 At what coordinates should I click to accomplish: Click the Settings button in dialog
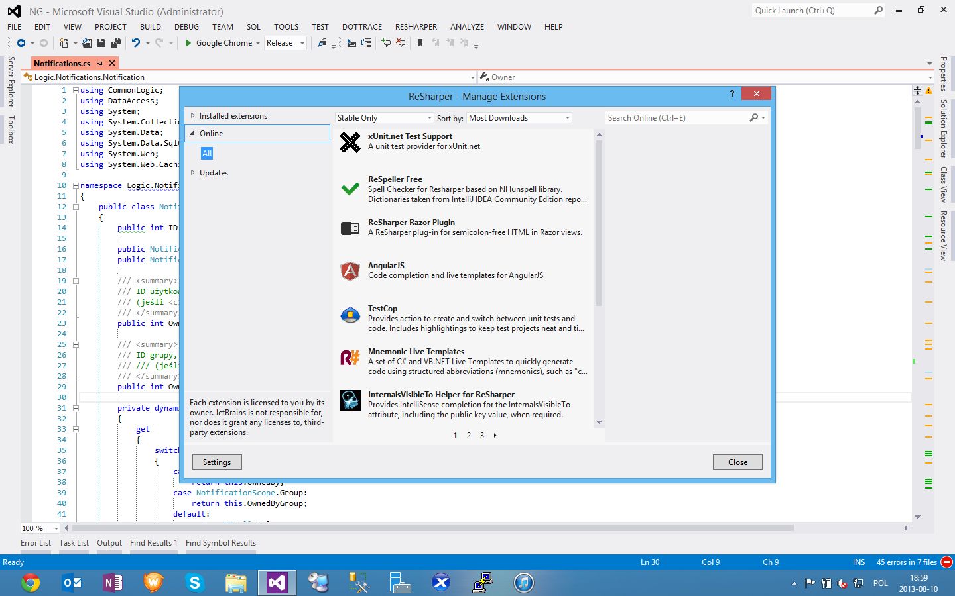(x=217, y=462)
